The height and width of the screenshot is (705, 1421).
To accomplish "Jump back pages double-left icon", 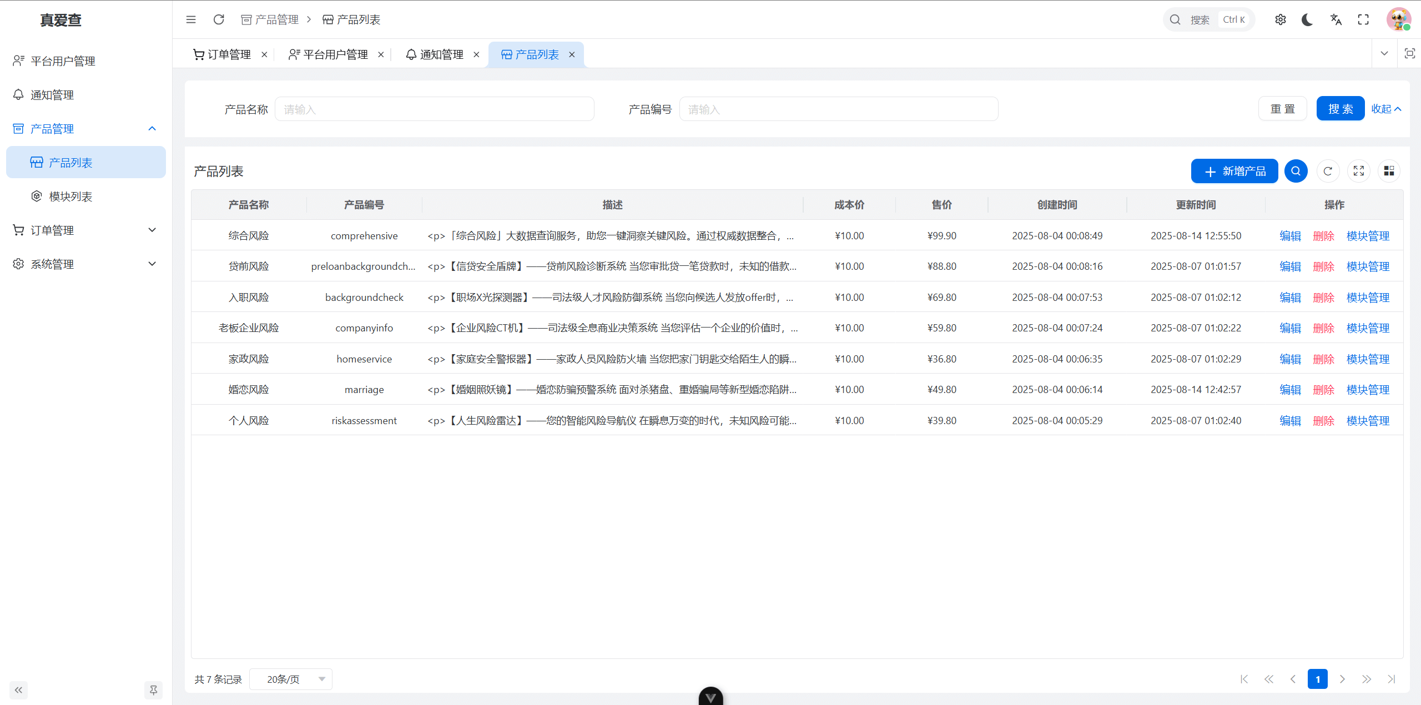I will [x=1269, y=679].
